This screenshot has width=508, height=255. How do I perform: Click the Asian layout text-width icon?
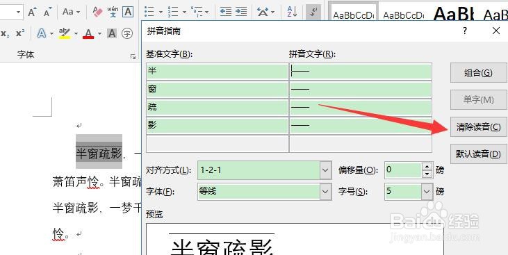point(263,12)
